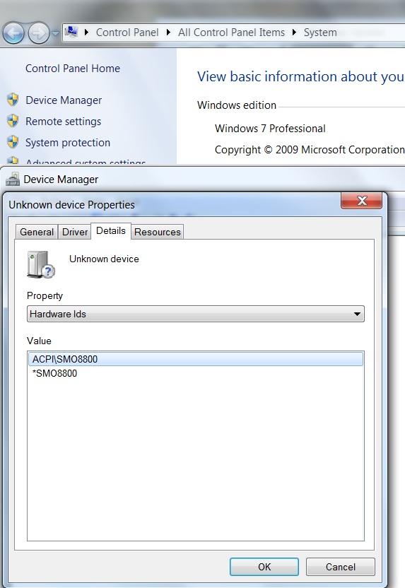The height and width of the screenshot is (588, 405).
Task: Click the Unknown device name label
Action: pyautogui.click(x=104, y=259)
